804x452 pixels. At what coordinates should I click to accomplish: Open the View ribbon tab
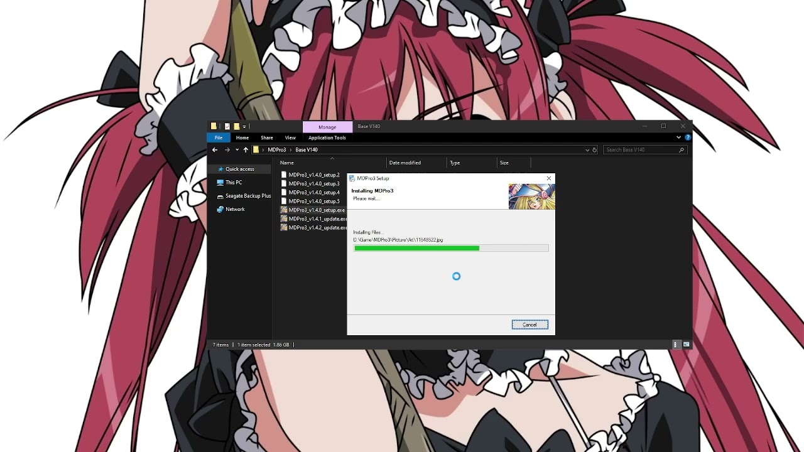point(290,137)
